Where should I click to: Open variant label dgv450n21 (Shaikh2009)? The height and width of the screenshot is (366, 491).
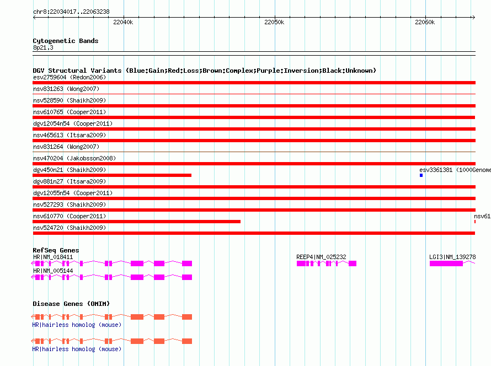coord(70,170)
